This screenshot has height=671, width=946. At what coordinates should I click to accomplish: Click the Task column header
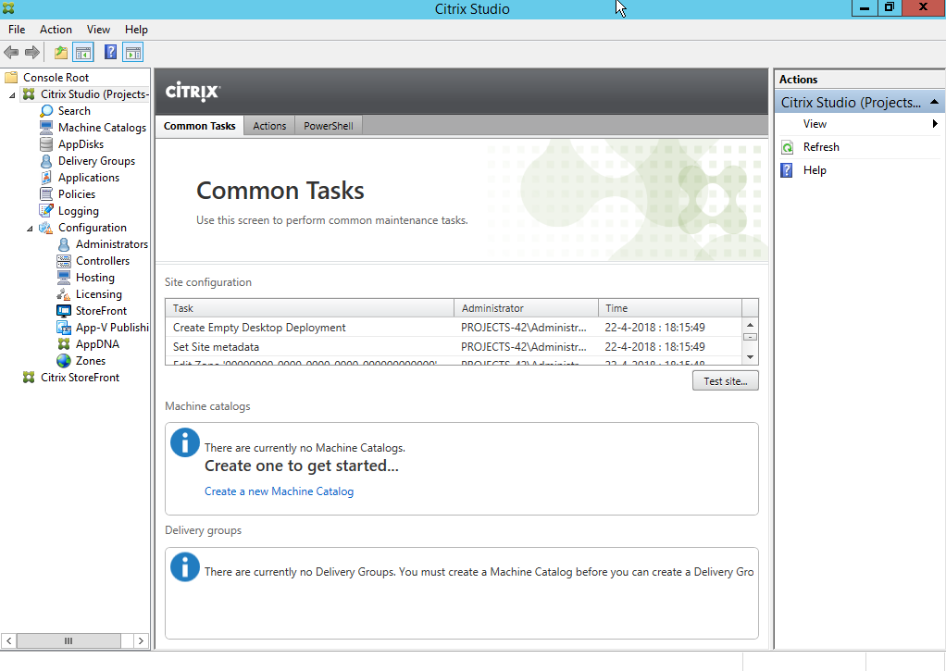(309, 308)
